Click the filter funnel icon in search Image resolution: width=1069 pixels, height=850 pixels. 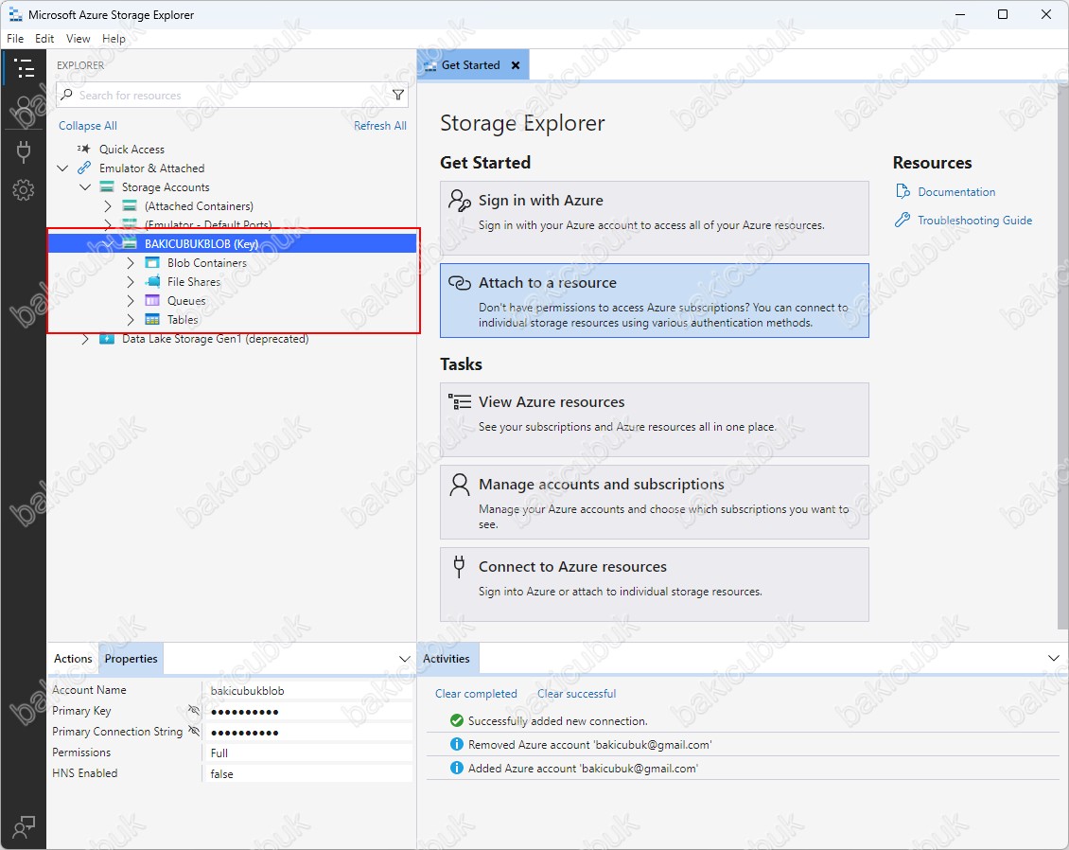point(398,96)
